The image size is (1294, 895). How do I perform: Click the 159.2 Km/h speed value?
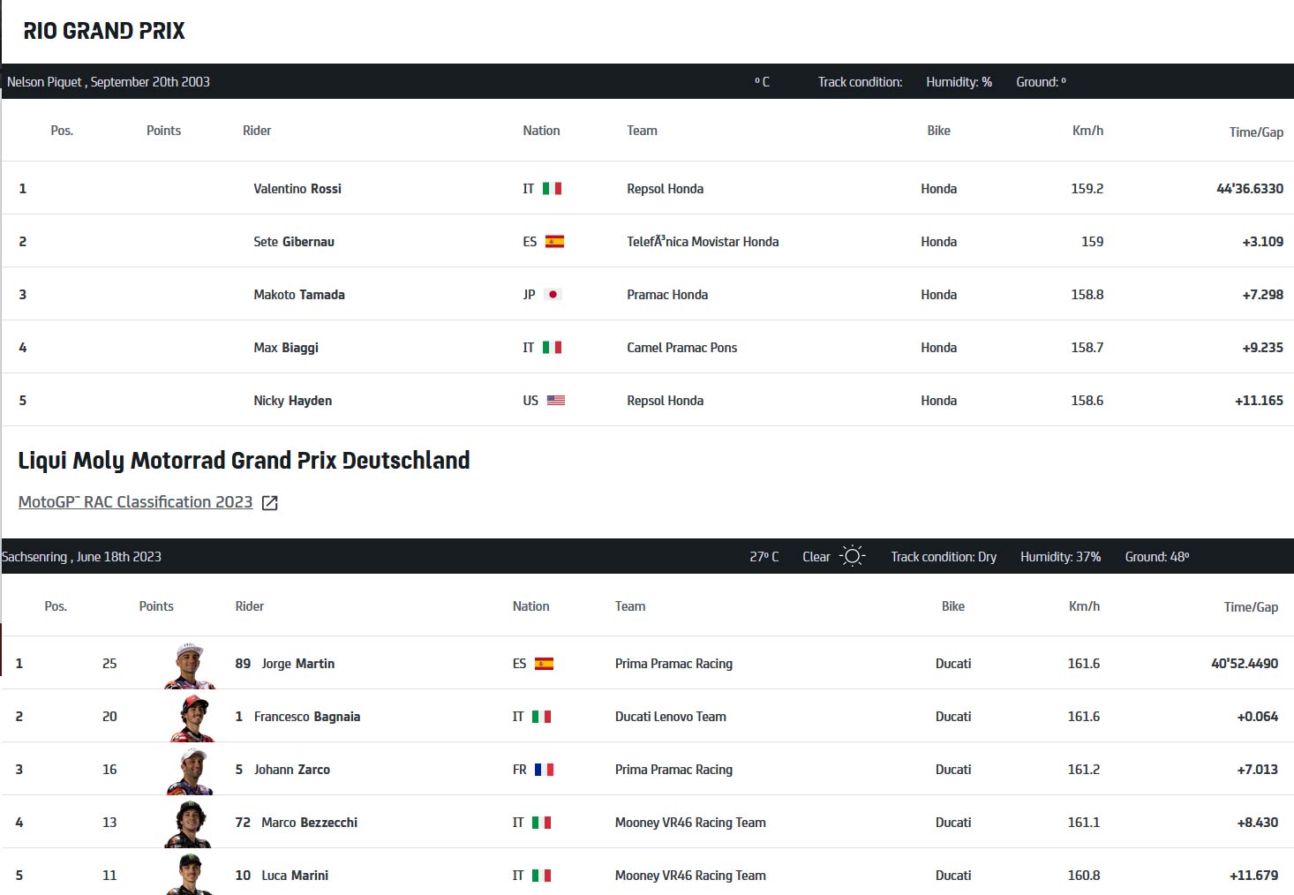(x=1087, y=189)
